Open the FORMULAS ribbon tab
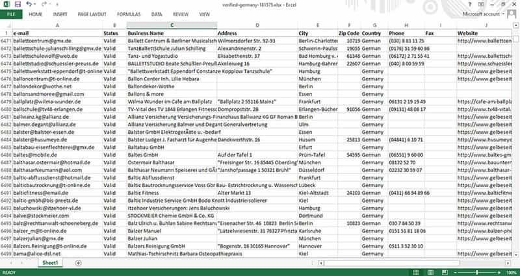Screen dimensions: 520x276 pos(129,14)
